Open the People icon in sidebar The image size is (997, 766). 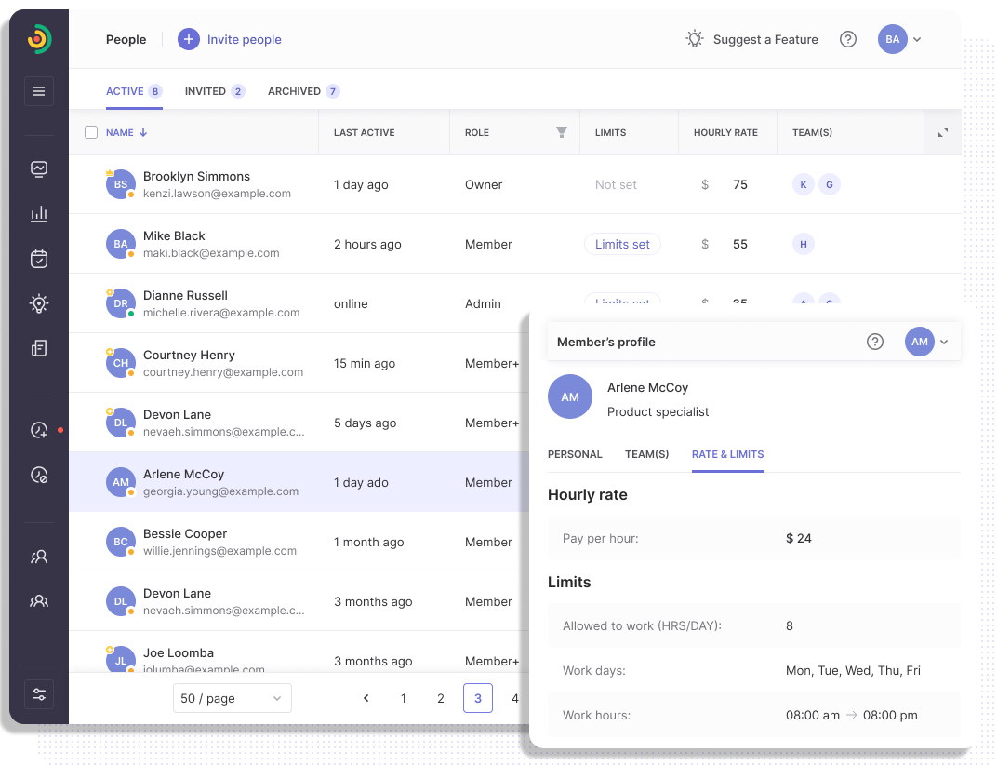[39, 557]
